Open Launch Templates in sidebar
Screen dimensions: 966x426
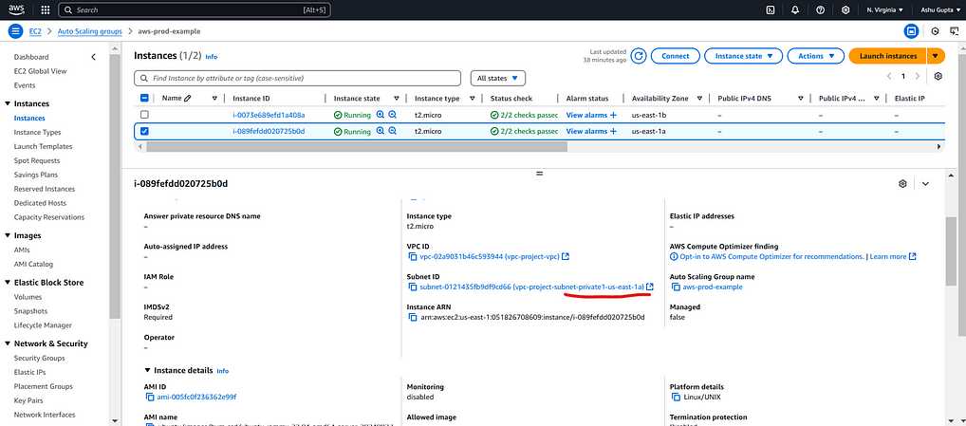[43, 146]
